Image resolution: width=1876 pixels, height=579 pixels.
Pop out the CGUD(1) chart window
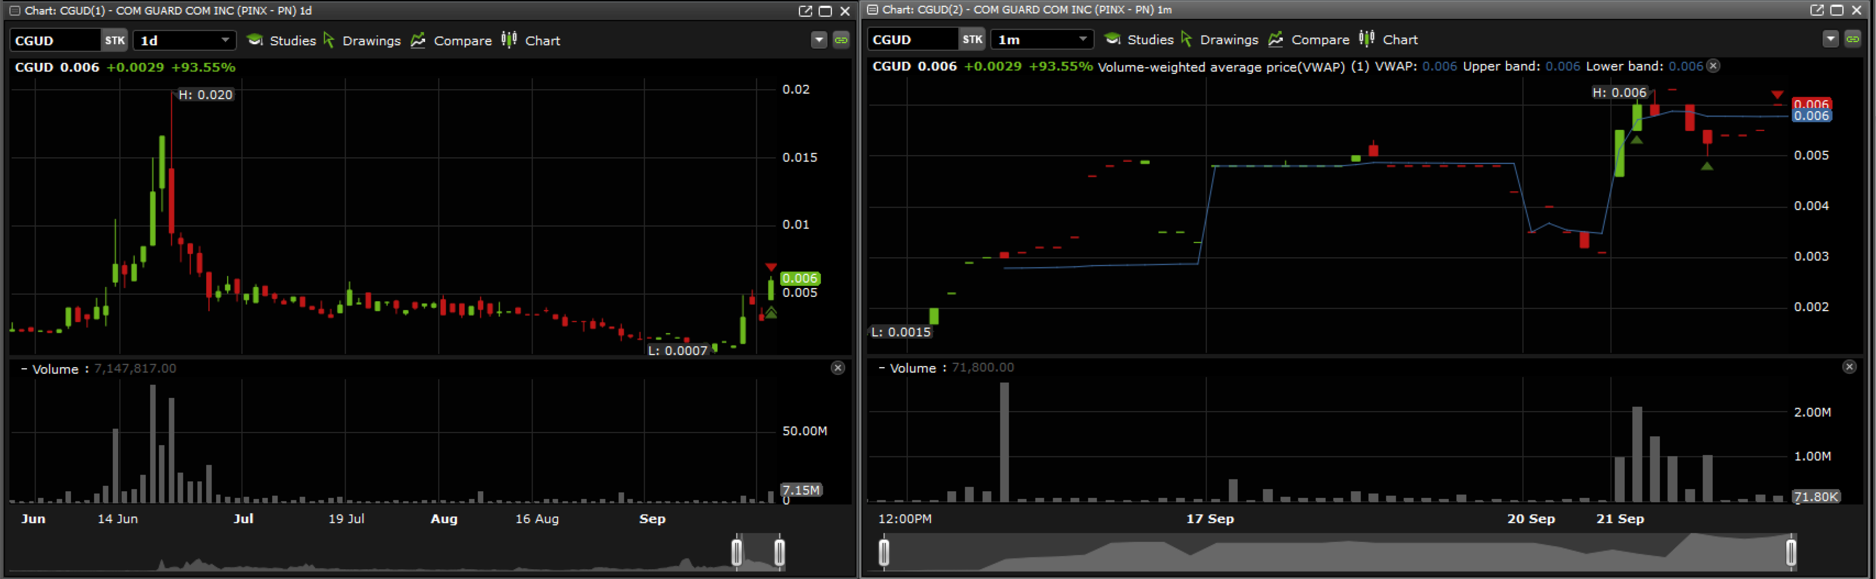coord(805,11)
